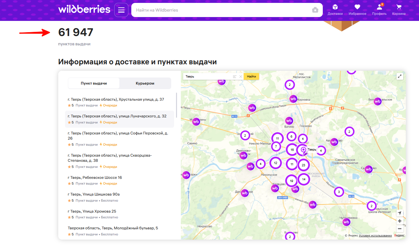Click the cluster marker labeled 16
This screenshot has width=419, height=247.
coord(292,150)
